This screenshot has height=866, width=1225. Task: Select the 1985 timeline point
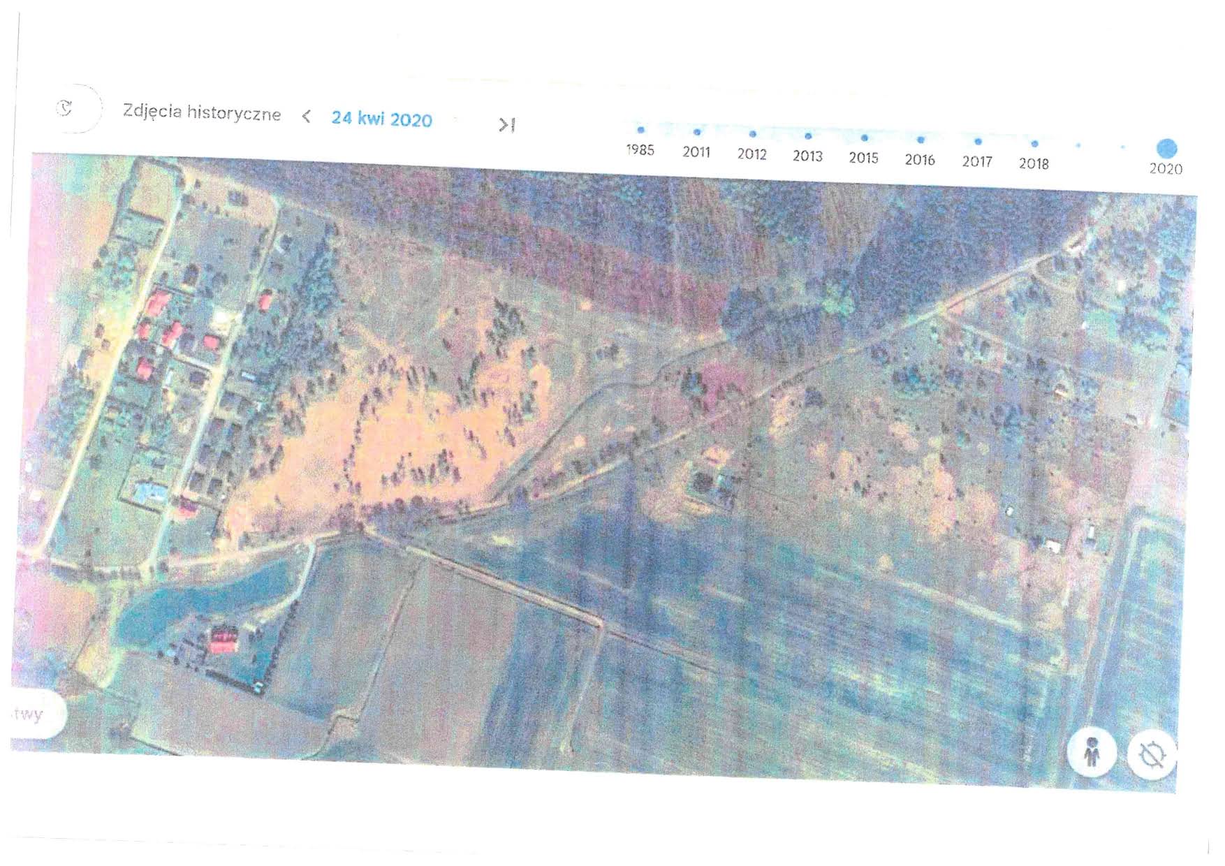(640, 130)
